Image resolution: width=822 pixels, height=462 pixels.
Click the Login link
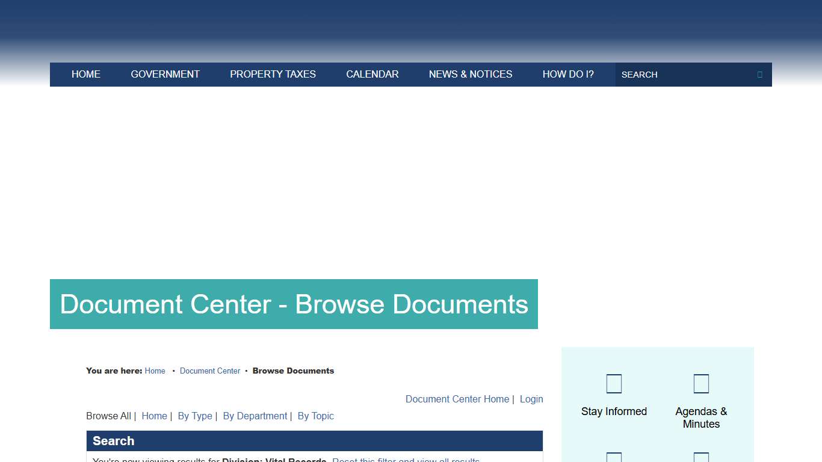tap(531, 399)
